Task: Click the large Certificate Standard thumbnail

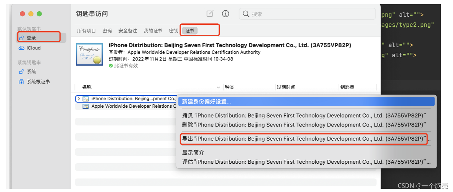Action: click(x=89, y=54)
